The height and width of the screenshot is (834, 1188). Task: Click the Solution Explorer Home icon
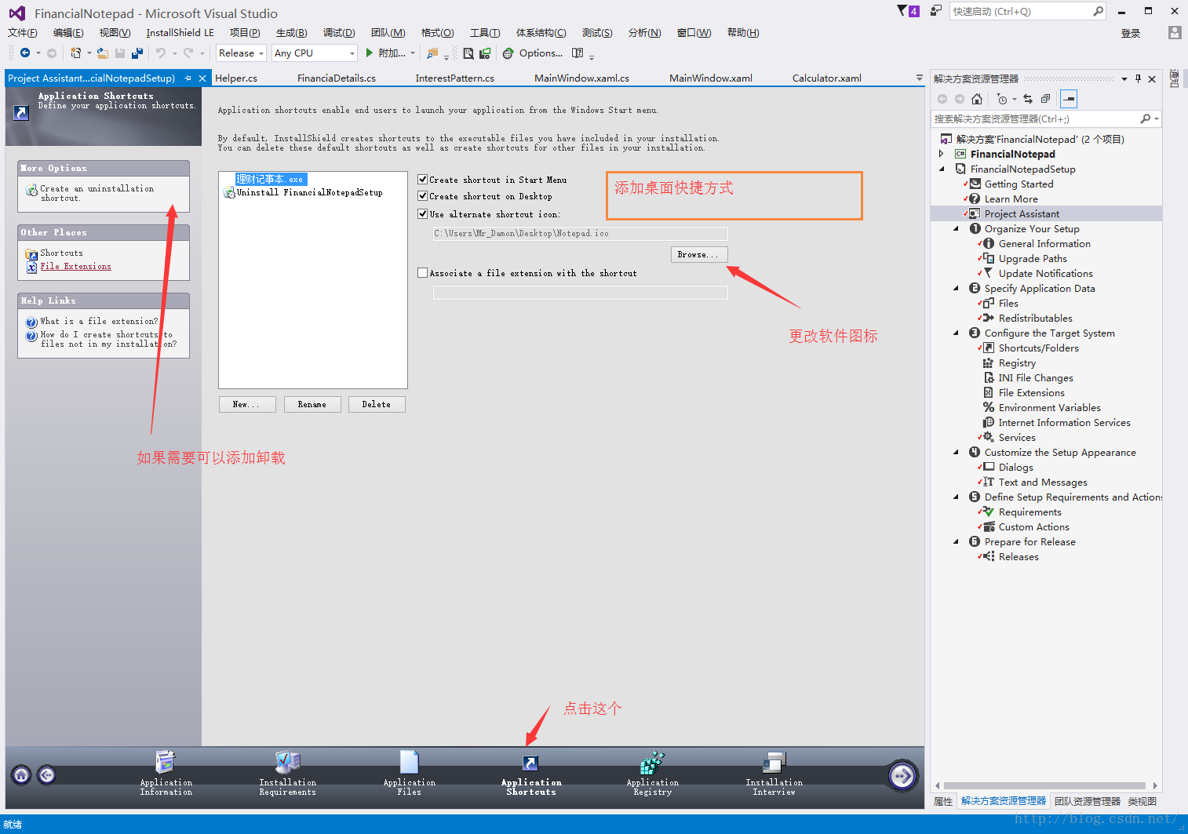tap(977, 99)
